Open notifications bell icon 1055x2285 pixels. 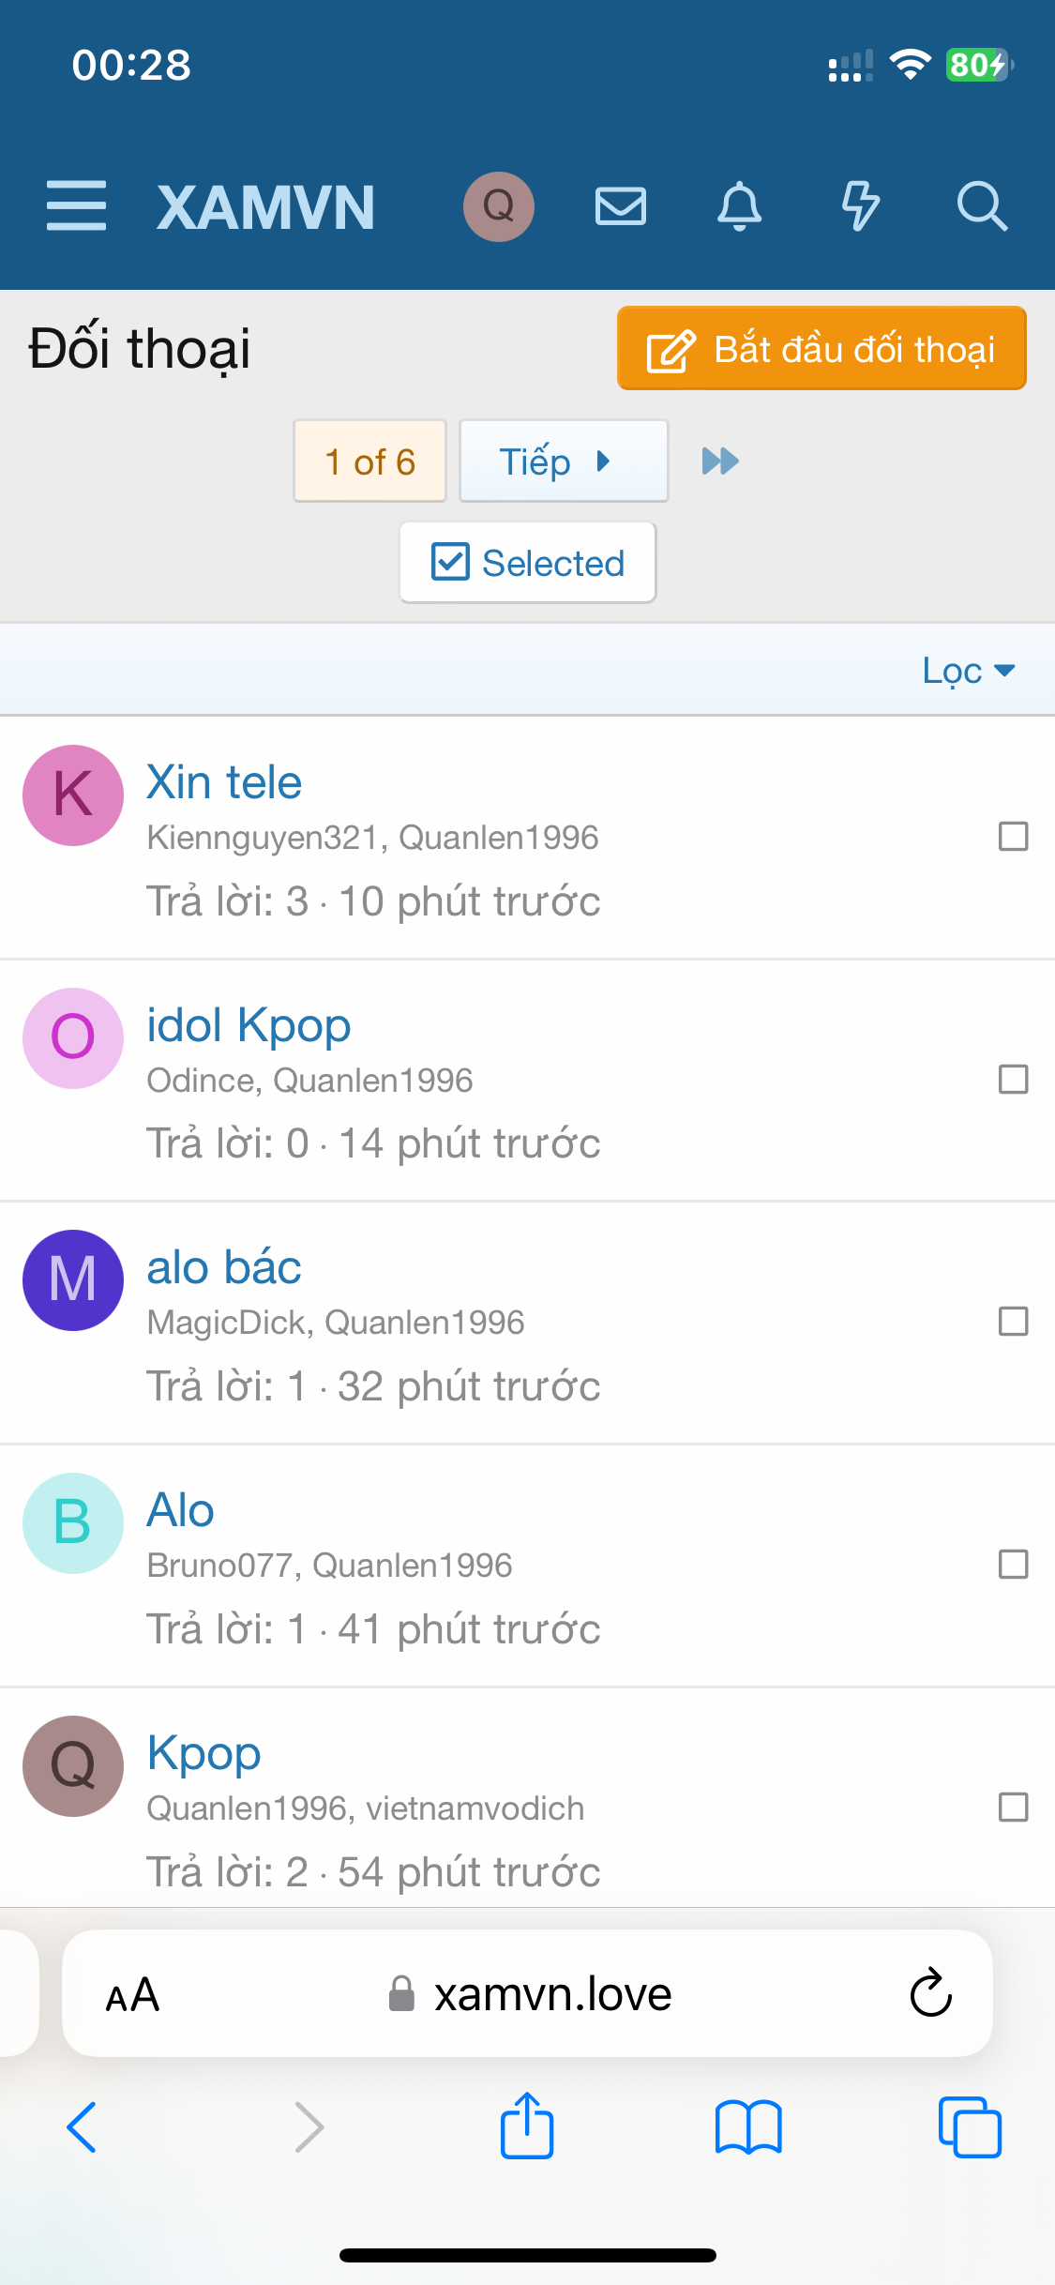click(x=739, y=206)
